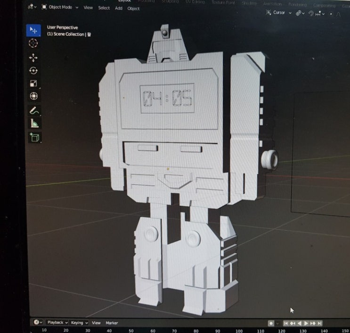The height and width of the screenshot is (333, 350).
Task: Open the Object Mode dropdown
Action: pos(60,7)
